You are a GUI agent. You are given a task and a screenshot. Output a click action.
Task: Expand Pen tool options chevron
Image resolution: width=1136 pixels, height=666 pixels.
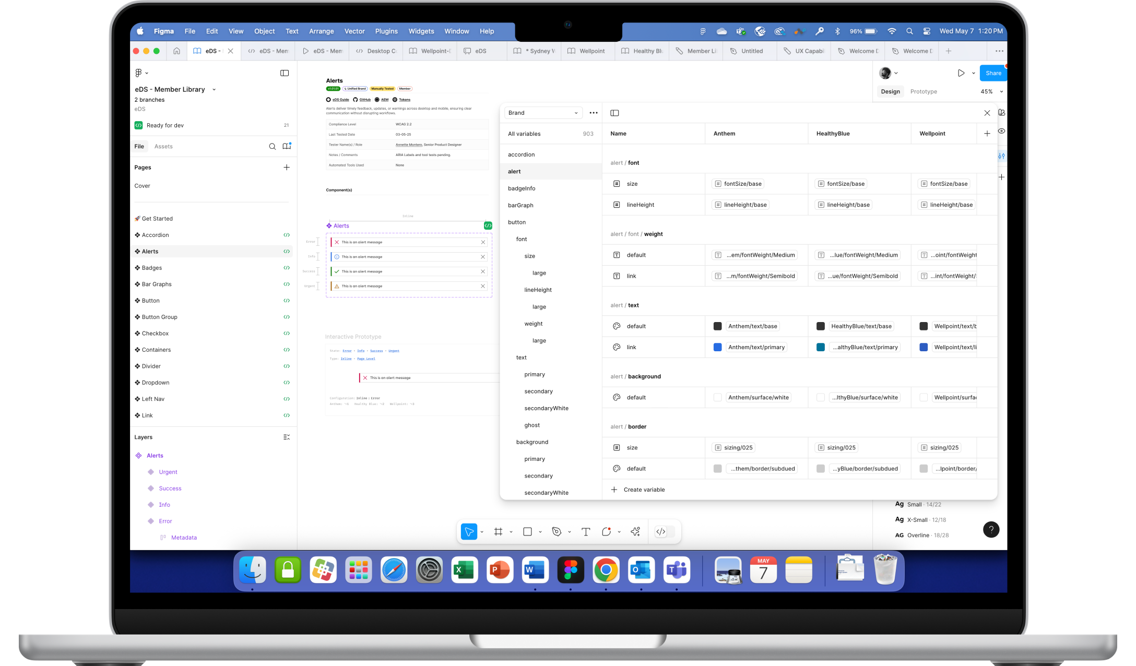tap(570, 532)
